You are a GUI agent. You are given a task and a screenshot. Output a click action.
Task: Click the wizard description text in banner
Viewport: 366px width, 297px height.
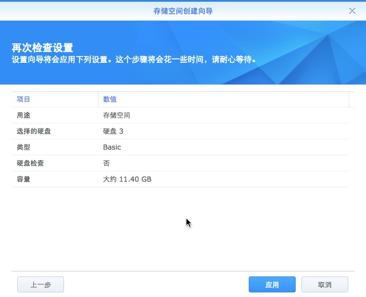[x=134, y=59]
